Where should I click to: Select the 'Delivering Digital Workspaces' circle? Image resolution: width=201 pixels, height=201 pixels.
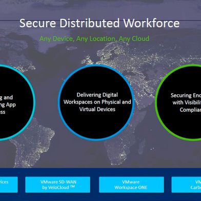click(96, 103)
